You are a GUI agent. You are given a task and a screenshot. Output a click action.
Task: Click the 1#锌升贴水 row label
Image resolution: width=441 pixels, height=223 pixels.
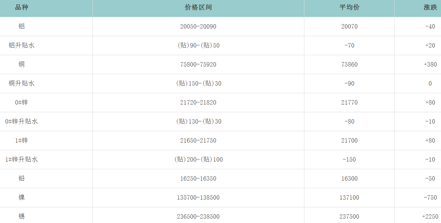[22, 159]
